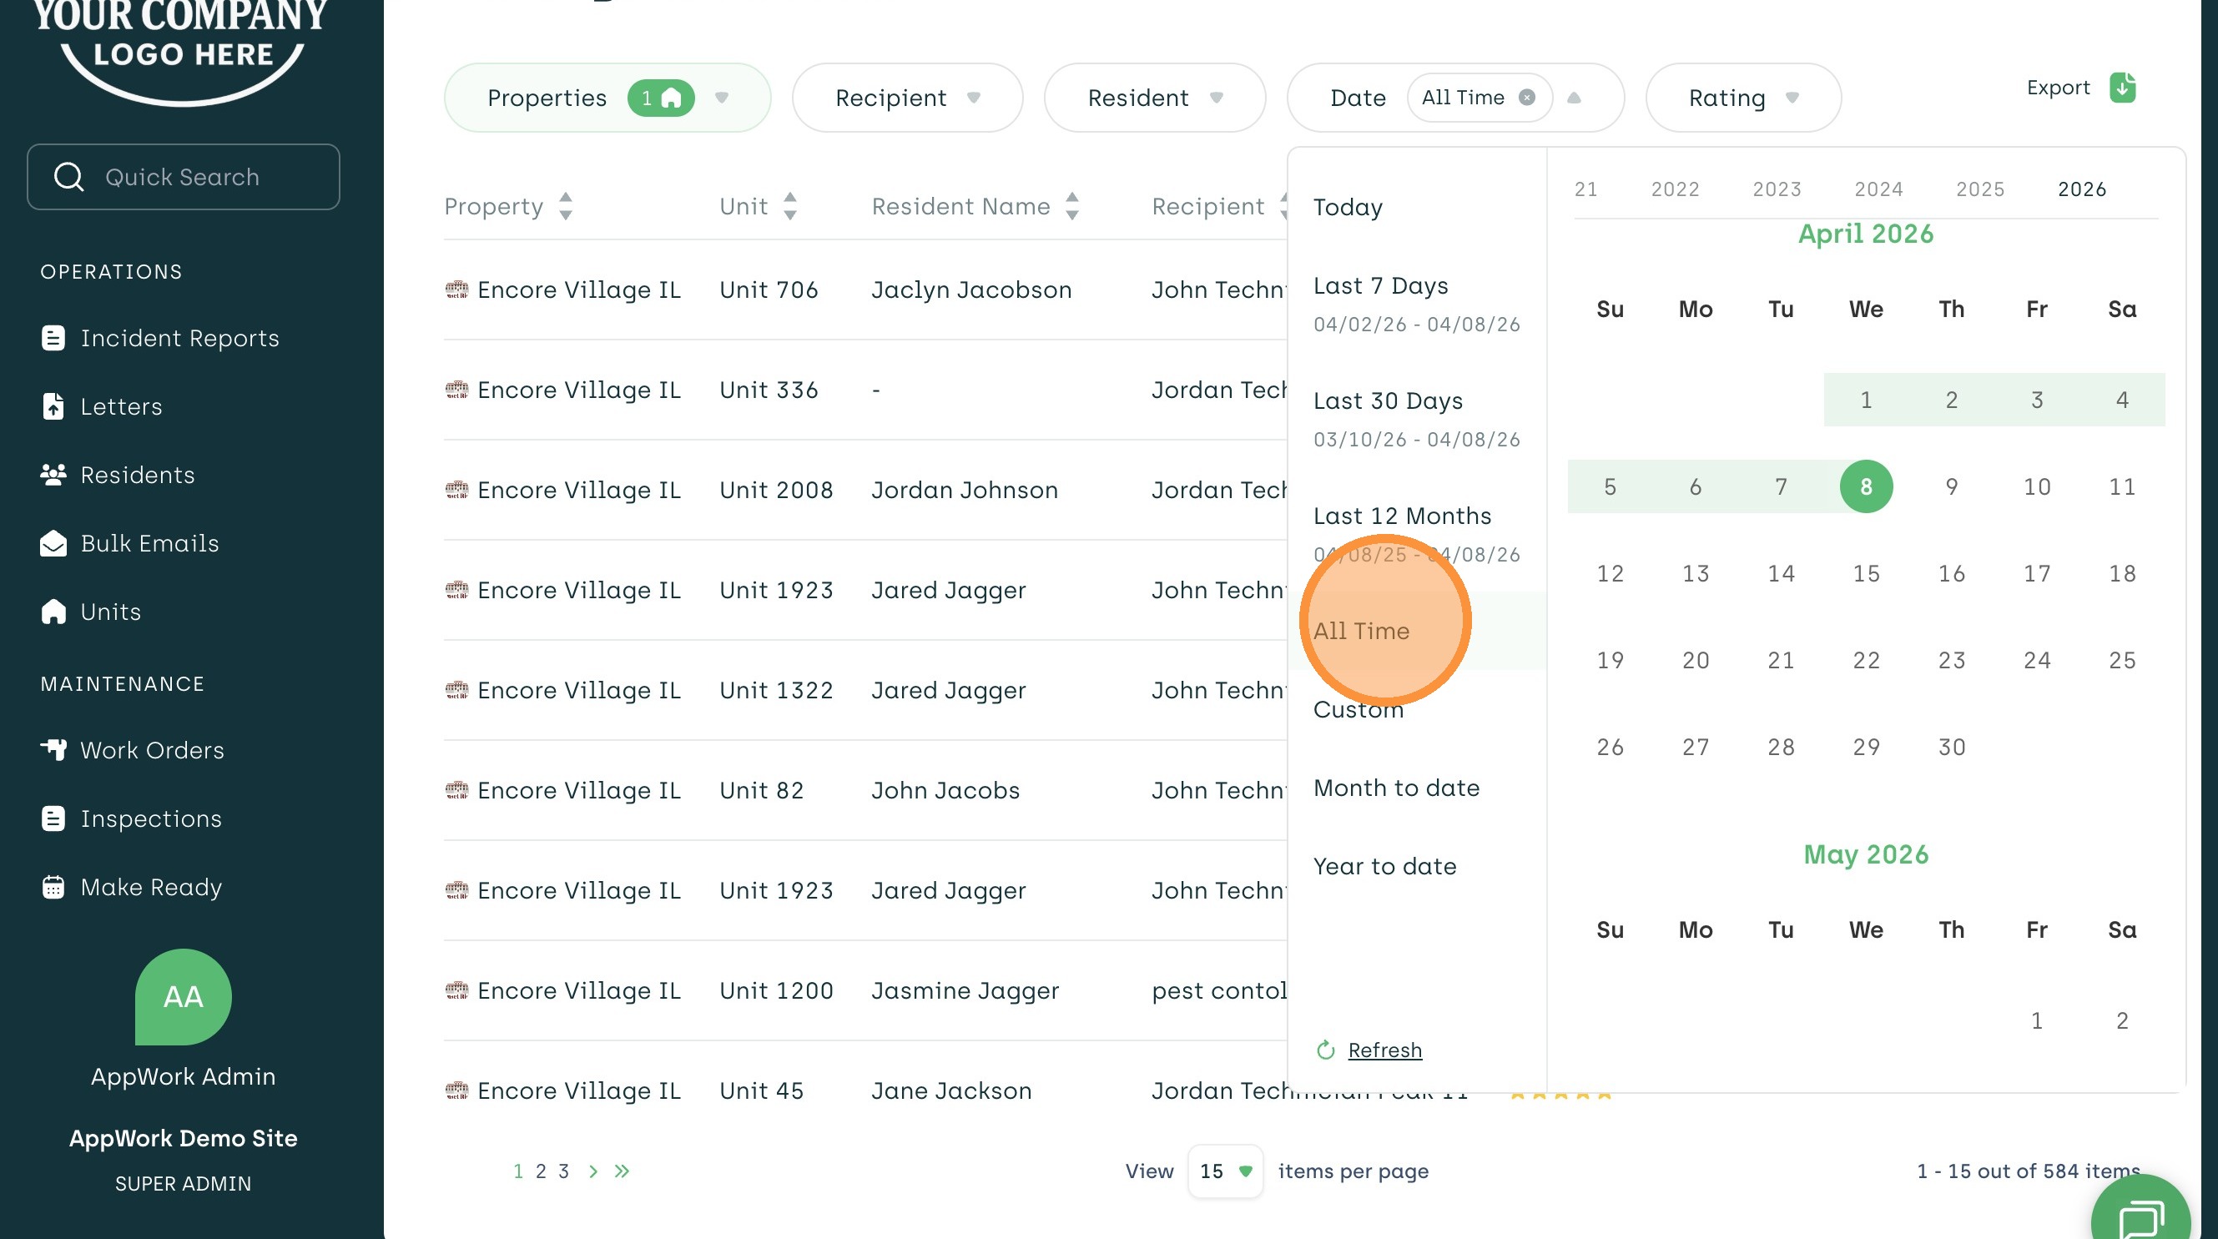Clear the All Time date chip
This screenshot has width=2218, height=1239.
pyautogui.click(x=1526, y=98)
